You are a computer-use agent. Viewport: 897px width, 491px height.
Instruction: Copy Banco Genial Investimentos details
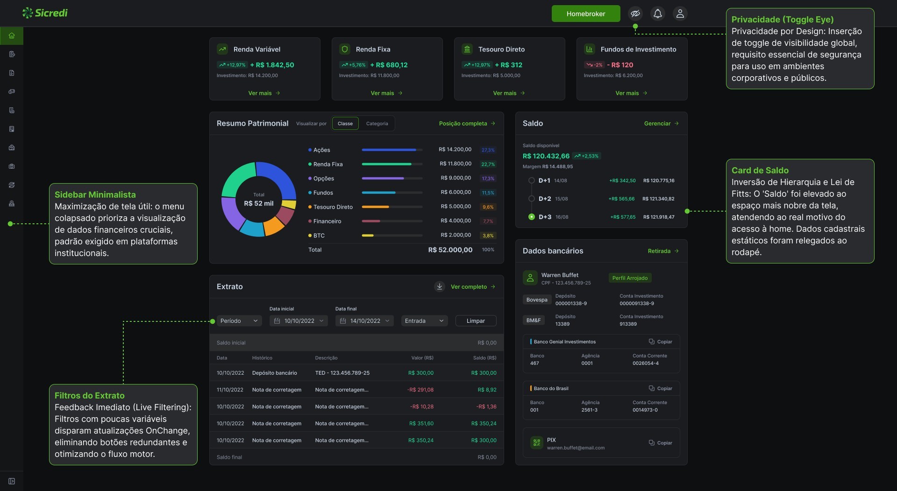coord(660,342)
